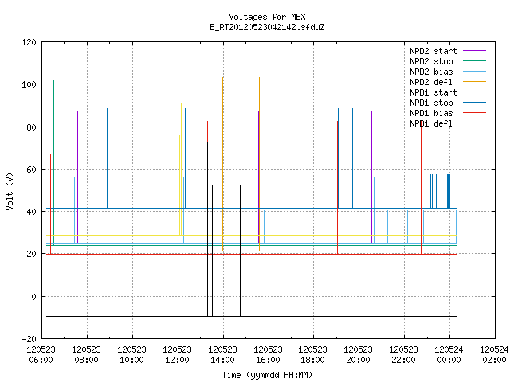Click the "Volt (V)" y-axis label
Screen dimensions: 510x382
10,191
